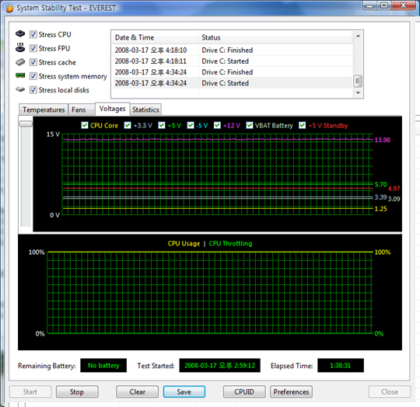Switch to the Temperatures tab

point(44,110)
